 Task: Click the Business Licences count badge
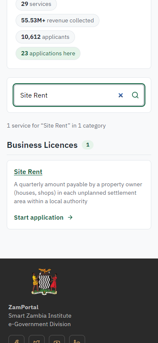(x=88, y=145)
